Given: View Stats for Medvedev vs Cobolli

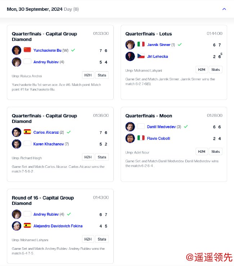Looking at the screenshot, I should 216,151.
